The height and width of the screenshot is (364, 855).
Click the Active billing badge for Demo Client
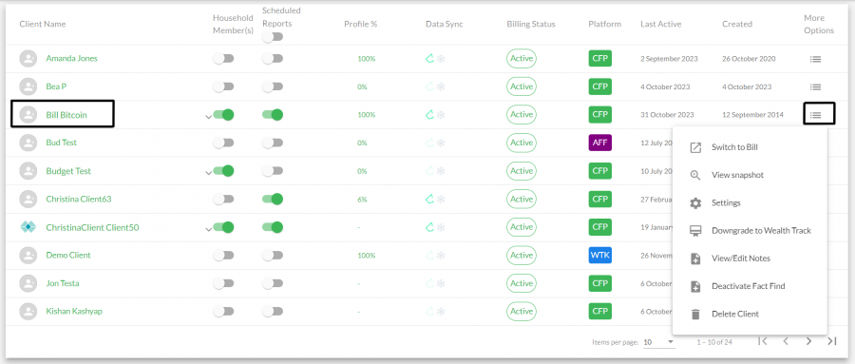[x=522, y=256]
